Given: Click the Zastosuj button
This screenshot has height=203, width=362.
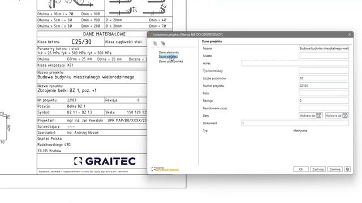Looking at the screenshot, I should click(x=318, y=169).
